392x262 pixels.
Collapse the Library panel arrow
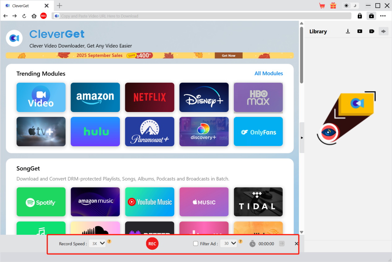tap(302, 138)
